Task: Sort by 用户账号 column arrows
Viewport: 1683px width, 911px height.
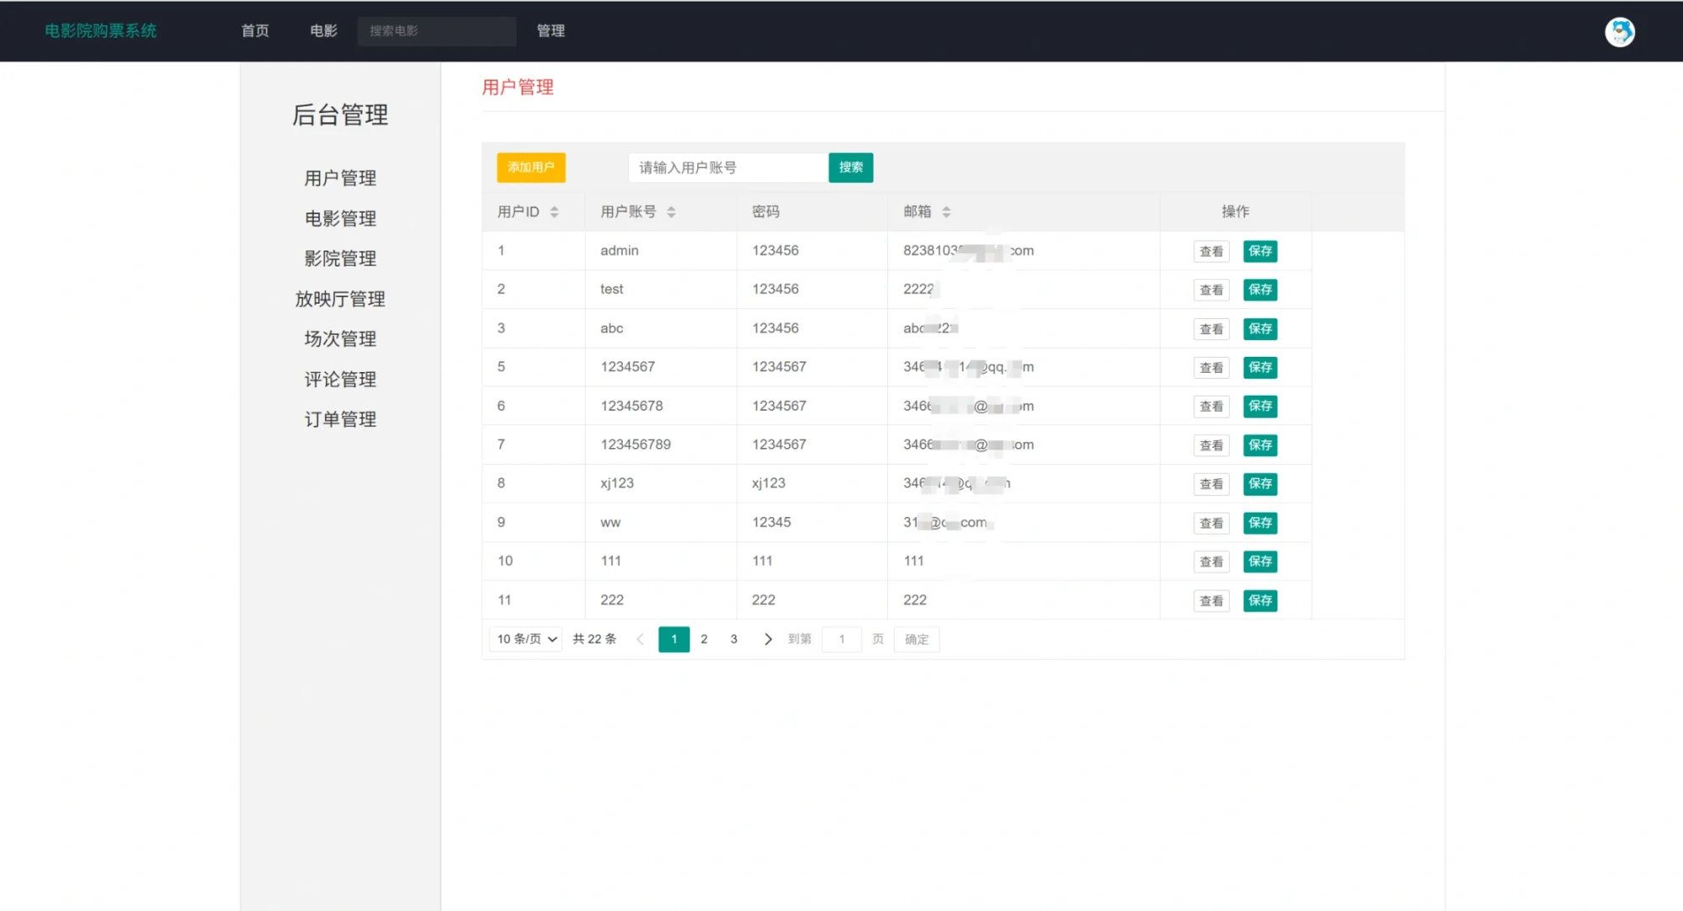Action: pos(671,212)
